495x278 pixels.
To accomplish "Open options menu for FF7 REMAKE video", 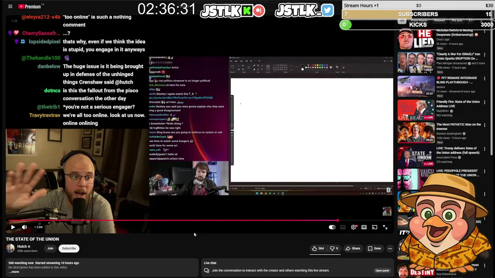I will tap(485, 79).
